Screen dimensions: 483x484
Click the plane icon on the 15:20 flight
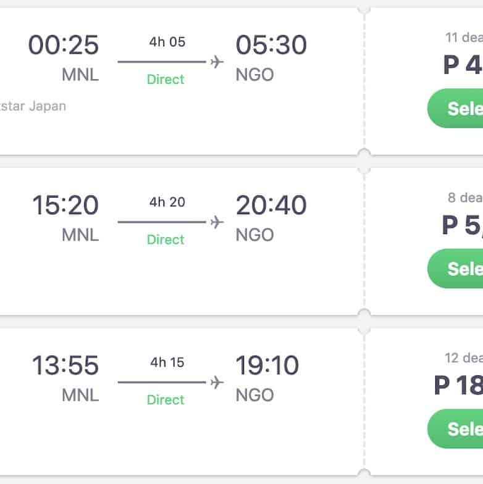pos(216,222)
